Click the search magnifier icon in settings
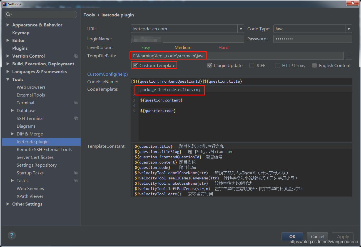Screen dimensions: 361x247 (x=9, y=14)
